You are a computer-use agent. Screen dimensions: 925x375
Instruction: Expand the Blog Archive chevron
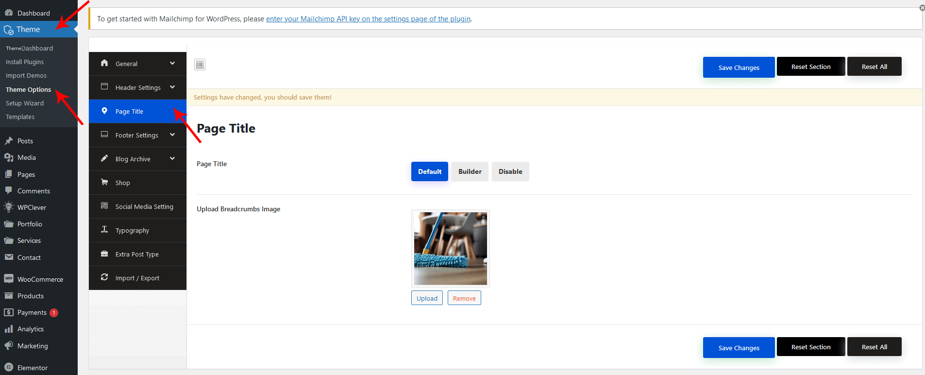(172, 159)
